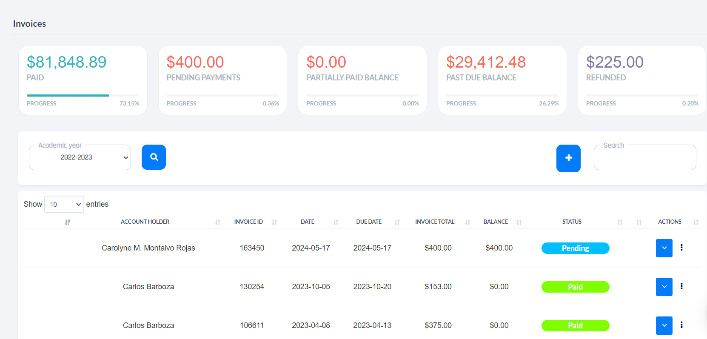
Task: Click due date 2023-10-20 cell
Action: pyautogui.click(x=372, y=287)
